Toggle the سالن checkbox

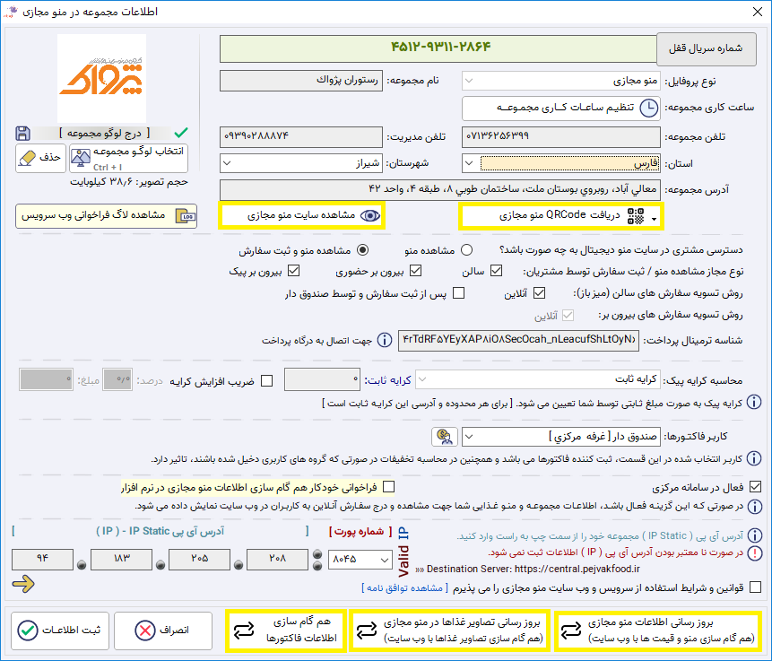497,271
